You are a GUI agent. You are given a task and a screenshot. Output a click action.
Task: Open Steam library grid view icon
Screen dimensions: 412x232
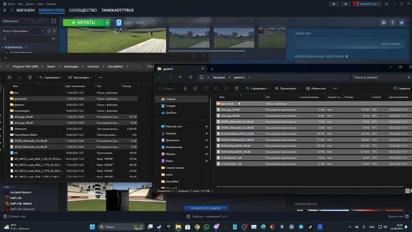[53, 21]
